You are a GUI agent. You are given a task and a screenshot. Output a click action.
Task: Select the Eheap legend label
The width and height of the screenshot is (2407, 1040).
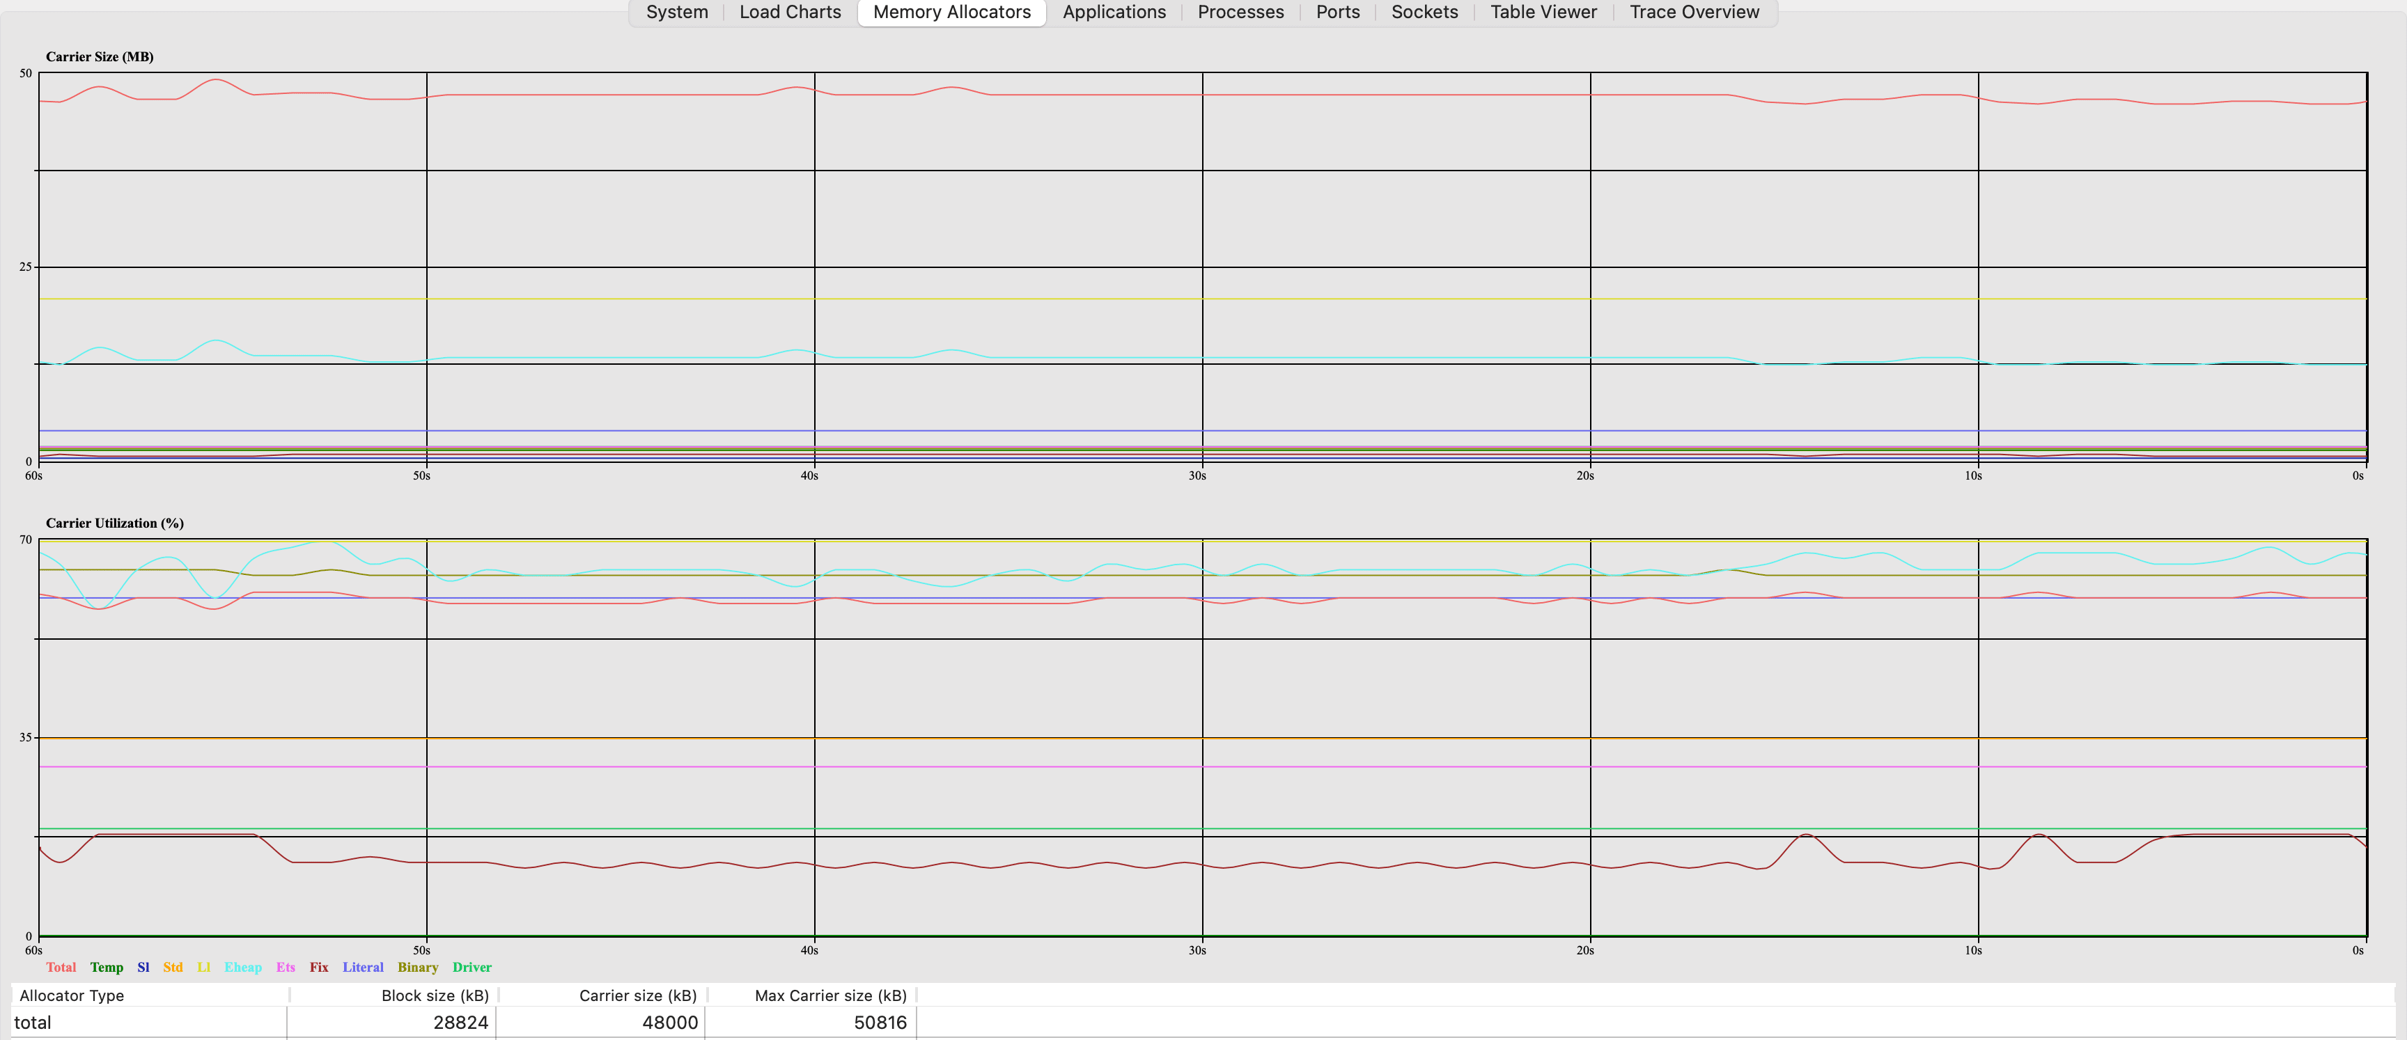(243, 967)
